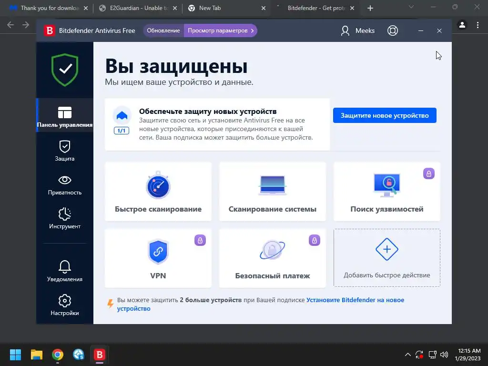Click the lock badge on Безопасный платеж
The width and height of the screenshot is (488, 366).
315,240
